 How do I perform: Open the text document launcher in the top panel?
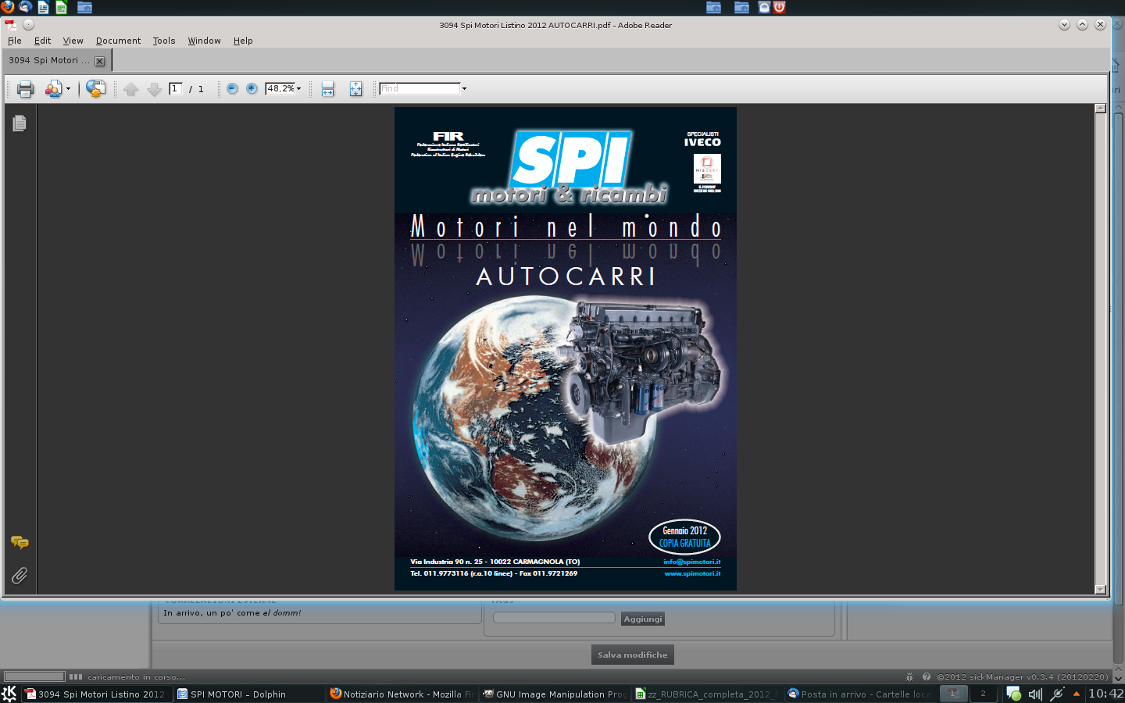(43, 7)
